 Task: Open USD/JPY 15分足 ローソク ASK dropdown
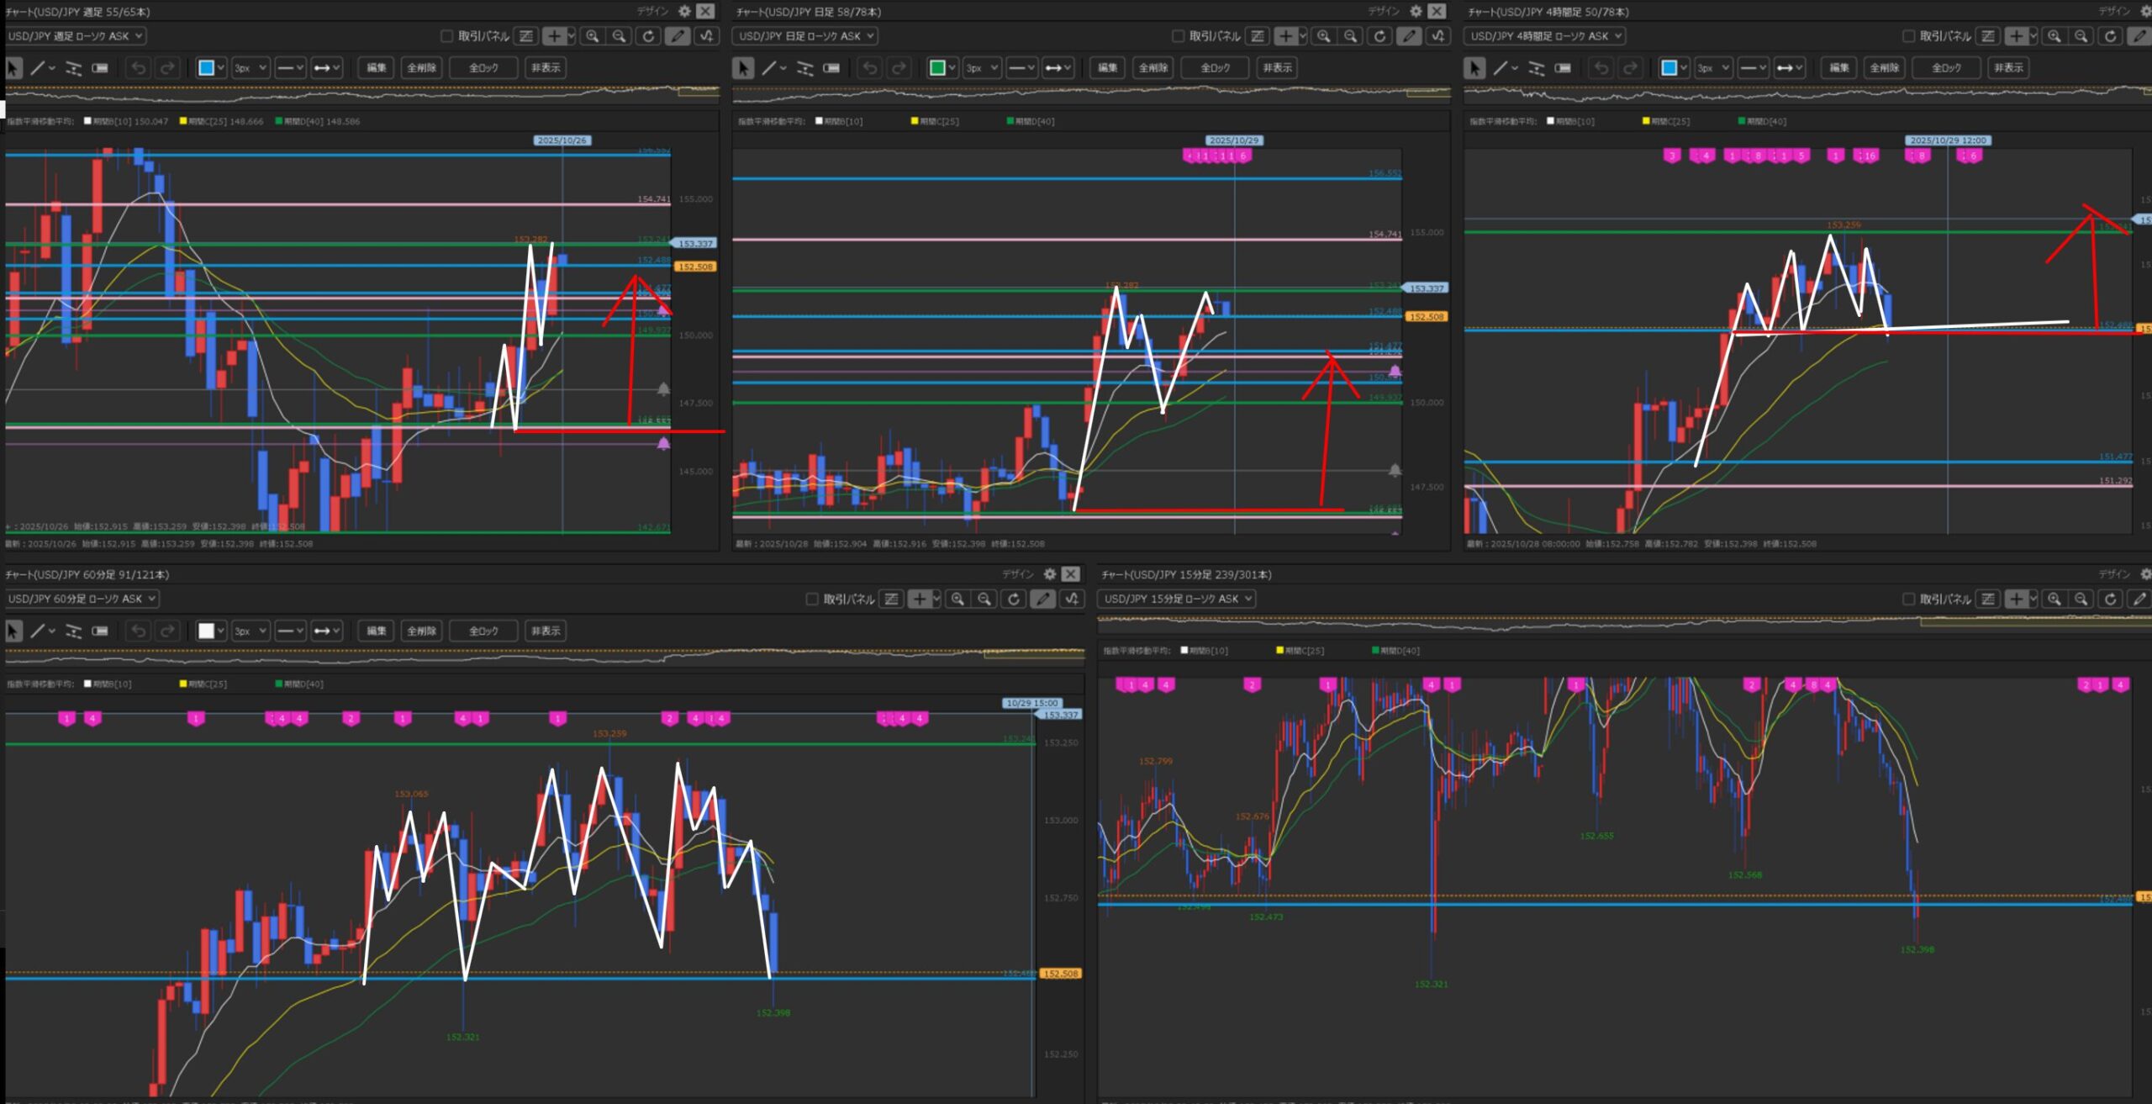coord(1178,600)
